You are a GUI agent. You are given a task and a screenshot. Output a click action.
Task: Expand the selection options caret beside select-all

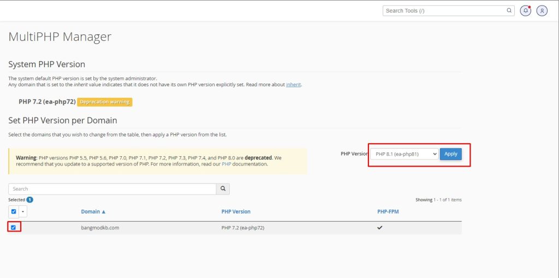[23, 211]
